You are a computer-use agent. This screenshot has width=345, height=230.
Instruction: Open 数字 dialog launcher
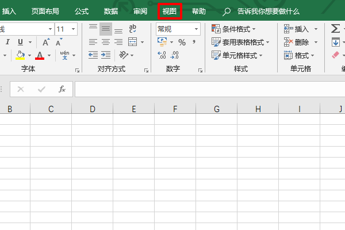[200, 70]
